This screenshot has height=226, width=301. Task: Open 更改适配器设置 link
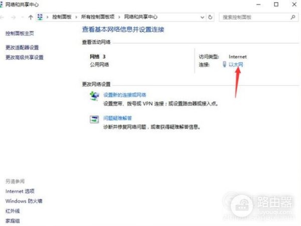click(x=22, y=47)
